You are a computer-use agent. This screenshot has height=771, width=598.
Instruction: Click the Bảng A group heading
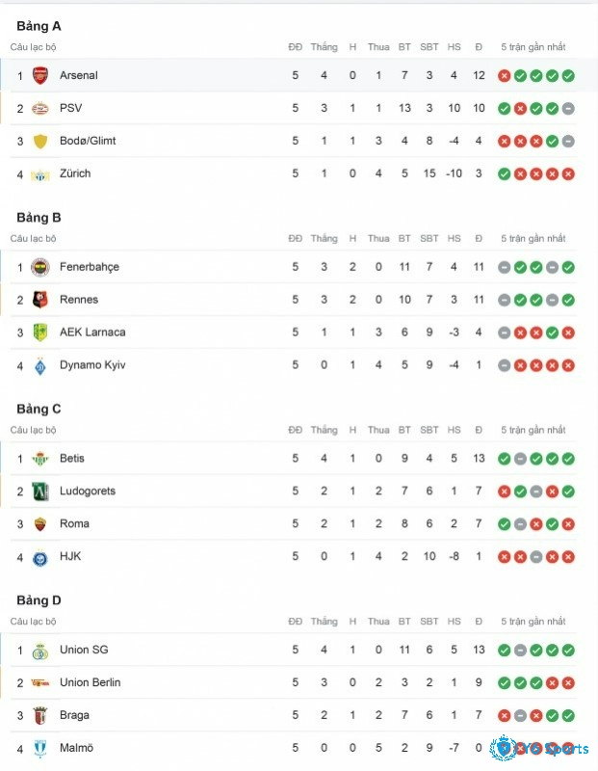click(39, 26)
